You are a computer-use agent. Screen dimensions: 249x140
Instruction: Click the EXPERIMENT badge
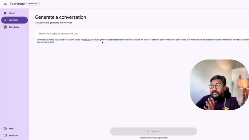[33, 4]
